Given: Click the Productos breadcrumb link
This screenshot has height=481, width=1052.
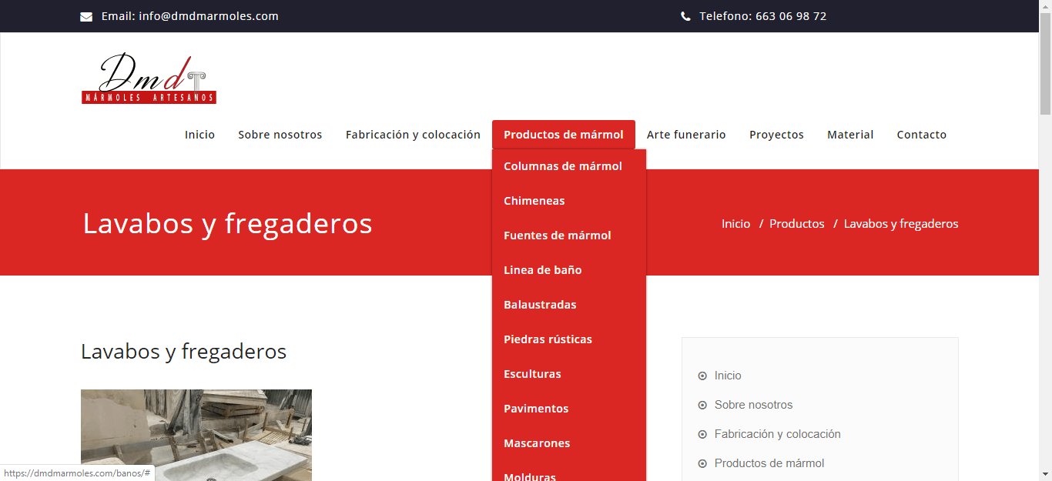Looking at the screenshot, I should [797, 224].
